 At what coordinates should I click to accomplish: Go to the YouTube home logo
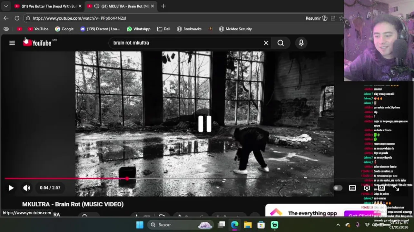[x=37, y=43]
